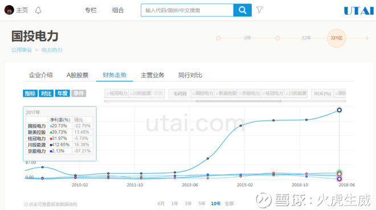Image resolution: width=376 pixels, height=210 pixels.
Task: Toggle the 对比 button
Action: 46,93
